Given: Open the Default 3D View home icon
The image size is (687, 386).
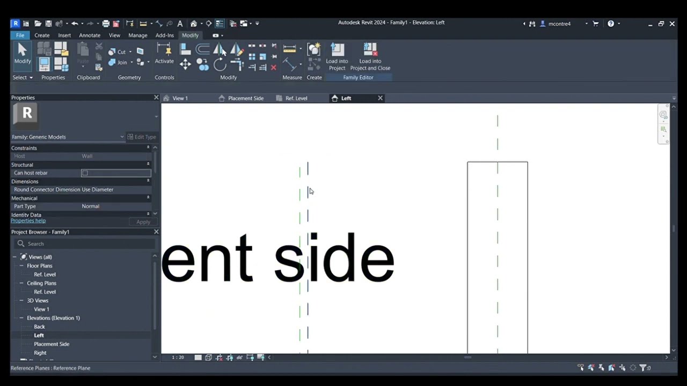Looking at the screenshot, I should [x=194, y=24].
